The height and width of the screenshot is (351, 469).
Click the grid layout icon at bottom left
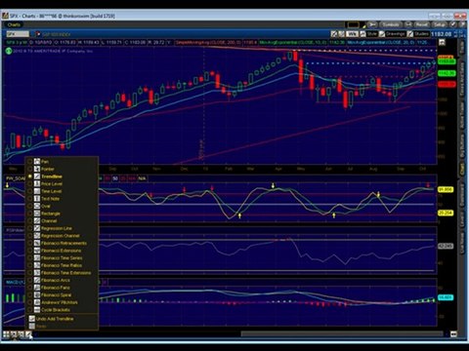[x=6, y=333]
